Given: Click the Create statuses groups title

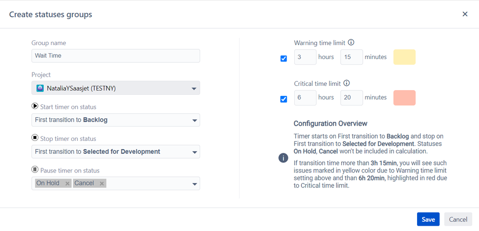Looking at the screenshot, I should pos(50,14).
